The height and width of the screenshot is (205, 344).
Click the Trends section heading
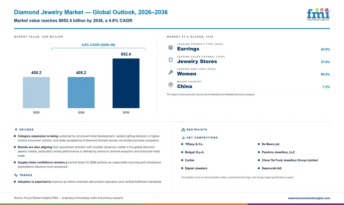(26, 175)
